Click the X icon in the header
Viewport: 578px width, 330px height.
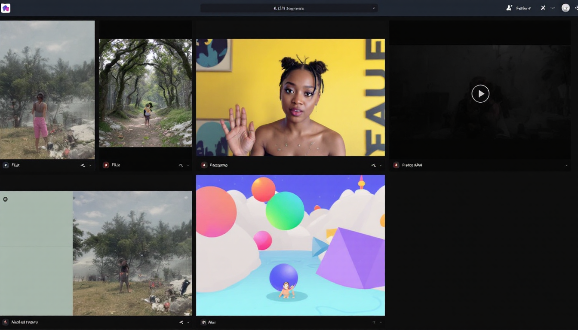coord(543,8)
